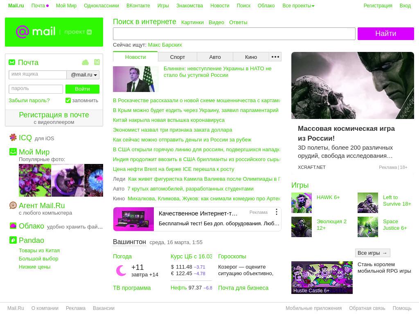Click the Все игры button

(x=372, y=253)
